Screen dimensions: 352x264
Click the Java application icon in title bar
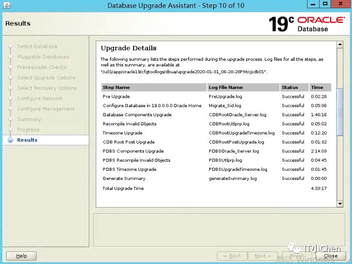(x=7, y=5)
